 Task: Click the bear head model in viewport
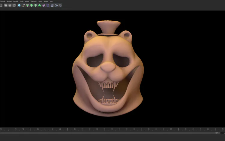coord(108,69)
